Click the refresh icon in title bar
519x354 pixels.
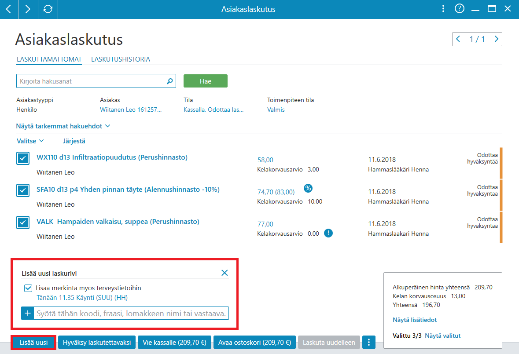point(48,9)
